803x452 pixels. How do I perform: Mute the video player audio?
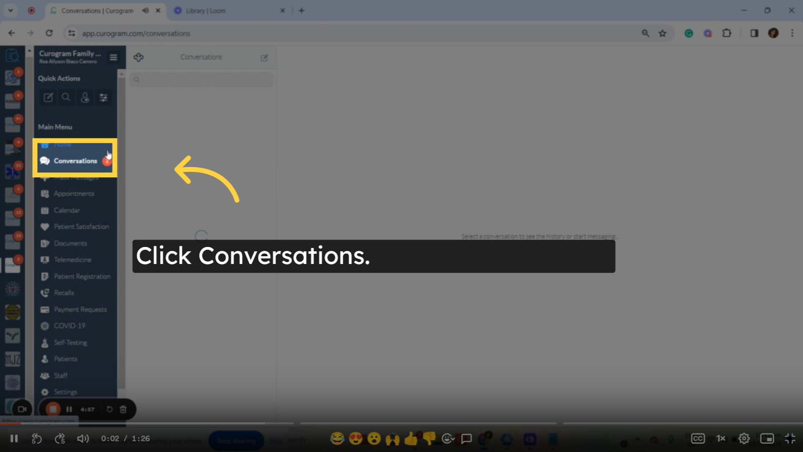[82, 438]
